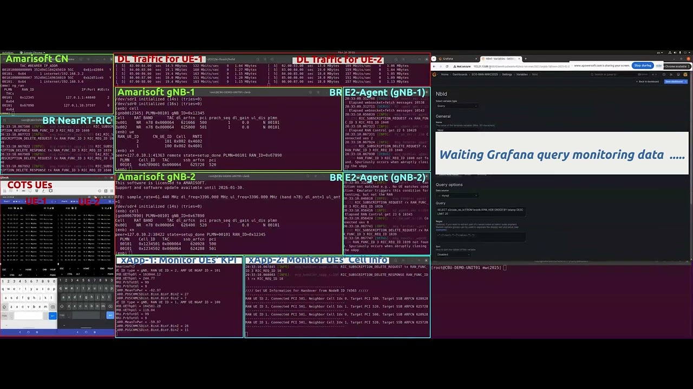Image resolution: width=693 pixels, height=389 pixels.
Task: Tap spacebar on UE-1 keyboard
Action: [x=28, y=316]
